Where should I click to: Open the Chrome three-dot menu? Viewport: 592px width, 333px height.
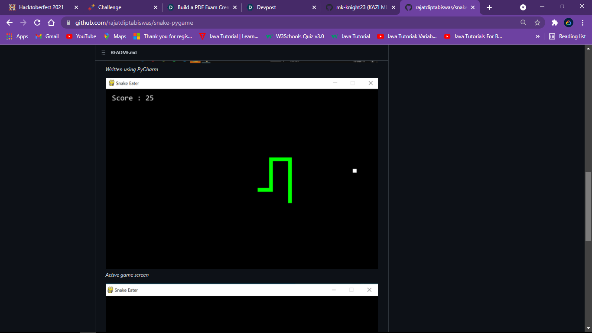pos(583,23)
